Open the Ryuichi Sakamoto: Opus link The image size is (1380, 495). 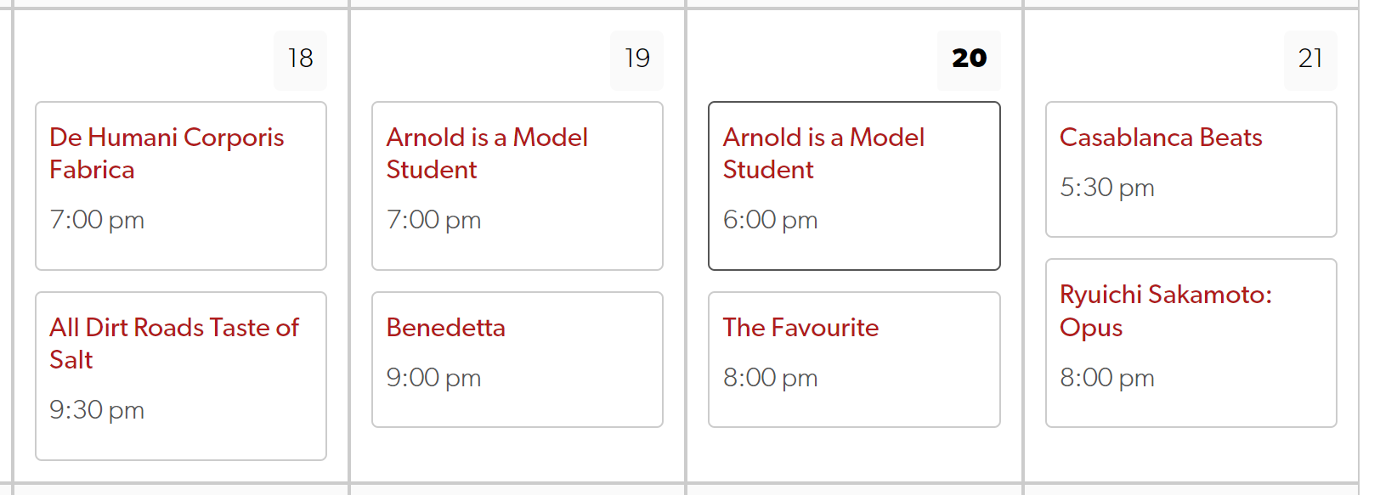(x=1166, y=311)
